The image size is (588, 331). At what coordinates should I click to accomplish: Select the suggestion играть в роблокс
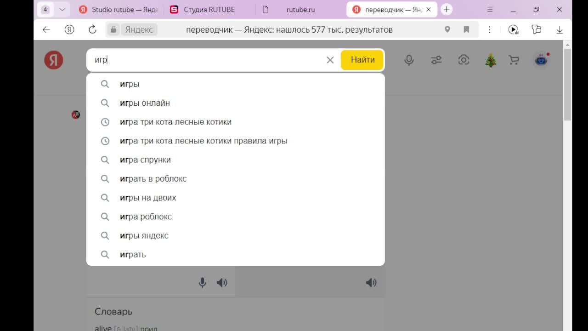tap(235, 178)
